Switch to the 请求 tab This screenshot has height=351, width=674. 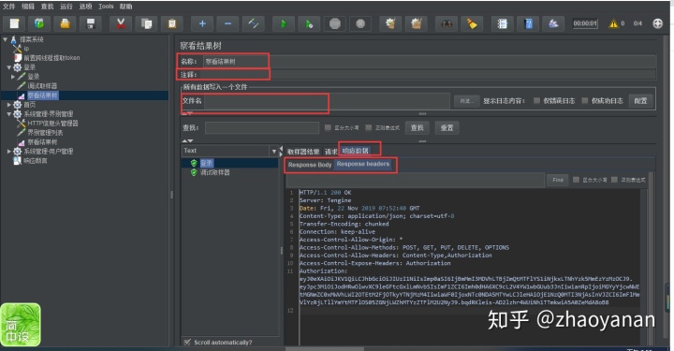331,152
